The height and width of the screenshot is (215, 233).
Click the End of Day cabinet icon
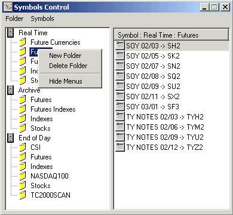point(10,138)
